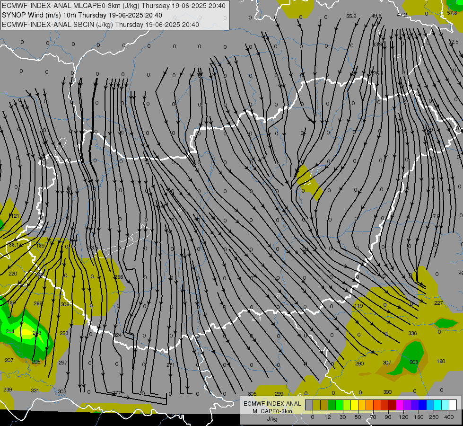The height and width of the screenshot is (426, 463).
Task: Select the pure yellow legend swatch before 50
Action: click(x=354, y=405)
